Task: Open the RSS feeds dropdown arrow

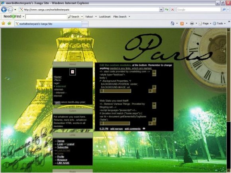Action: tap(186, 23)
